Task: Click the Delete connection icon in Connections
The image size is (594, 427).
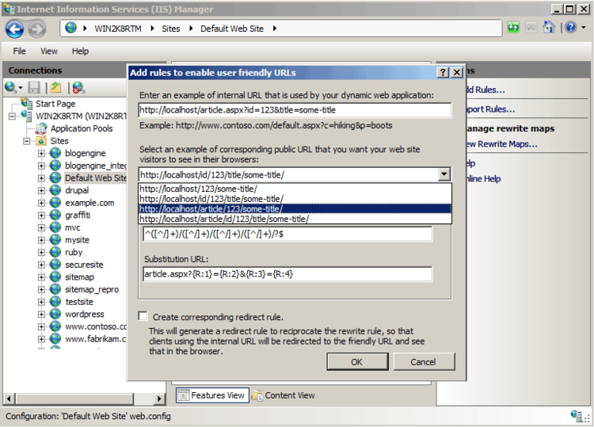Action: (78, 88)
